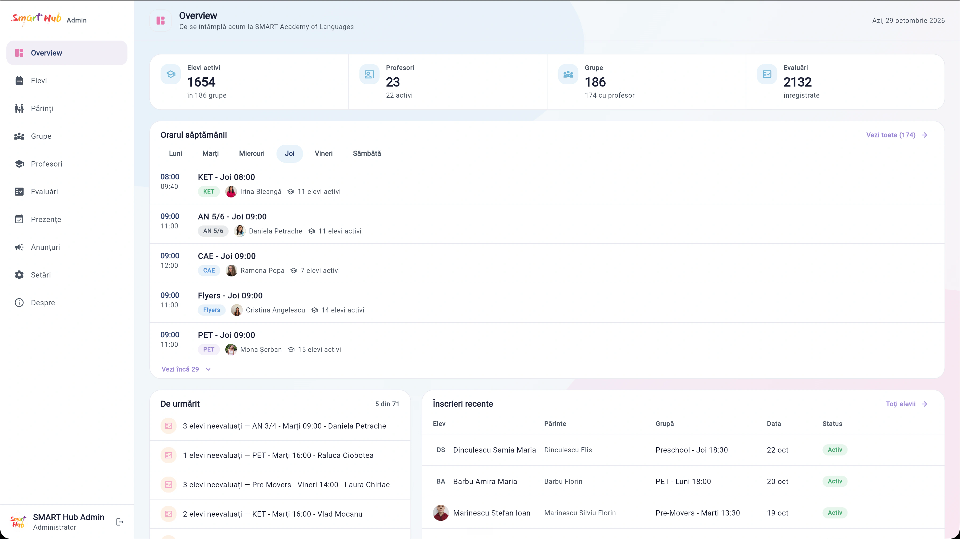Viewport: 960px width, 539px height.
Task: Click the AN 3/4 neevaluați alert icon
Action: point(169,426)
